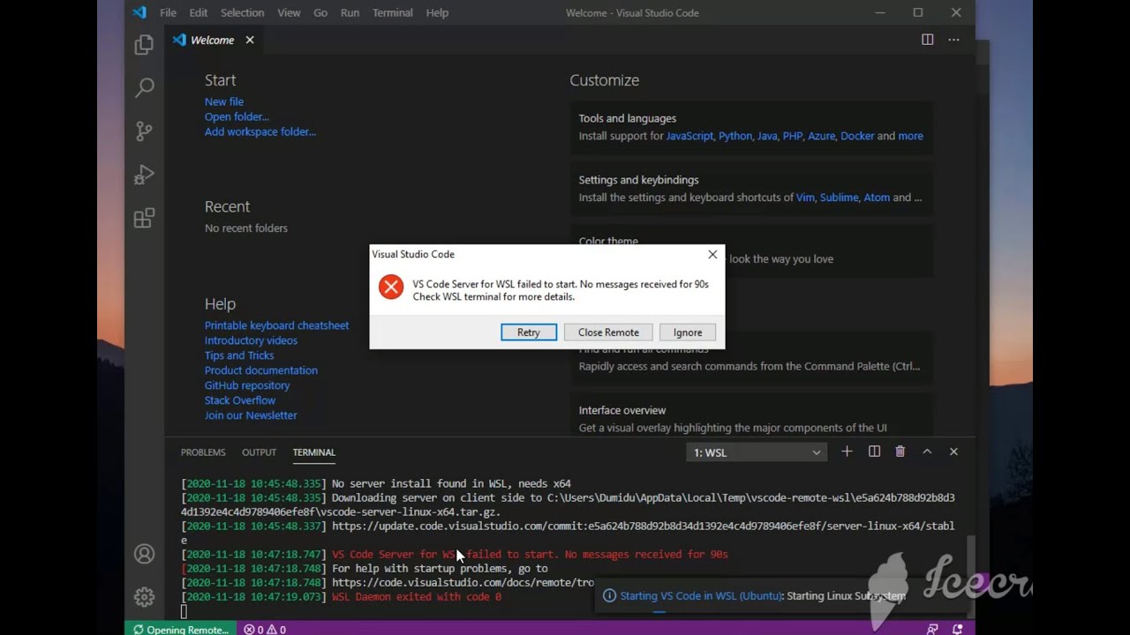Open the Source Control view
This screenshot has height=635, width=1130.
tap(144, 131)
